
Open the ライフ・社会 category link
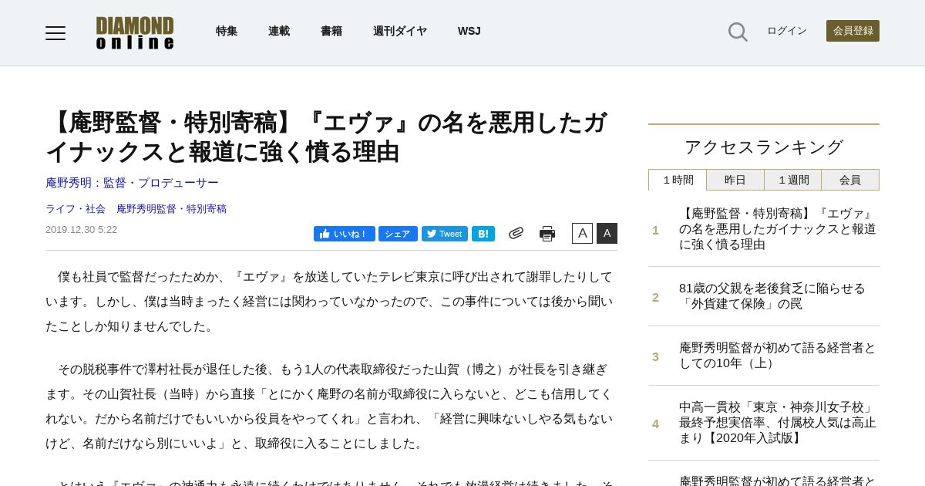coord(76,208)
